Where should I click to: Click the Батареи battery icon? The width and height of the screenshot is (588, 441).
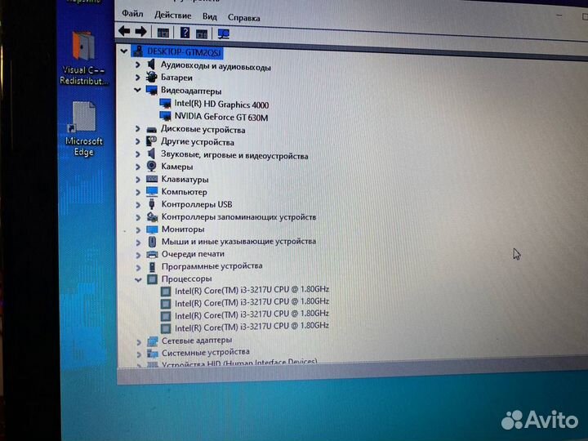152,77
